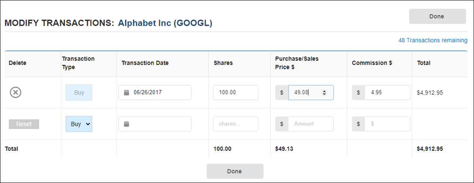The image size is (474, 183).
Task: Click the Total row label
Action: coord(11,149)
